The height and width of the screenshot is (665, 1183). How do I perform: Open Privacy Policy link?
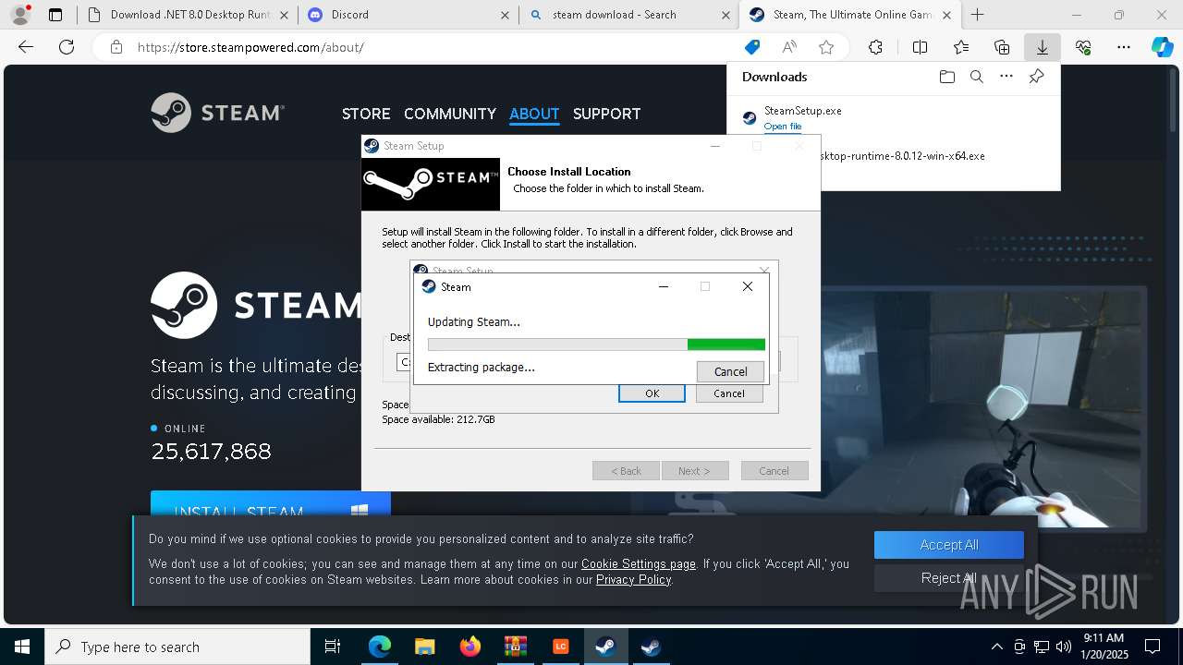(x=633, y=579)
